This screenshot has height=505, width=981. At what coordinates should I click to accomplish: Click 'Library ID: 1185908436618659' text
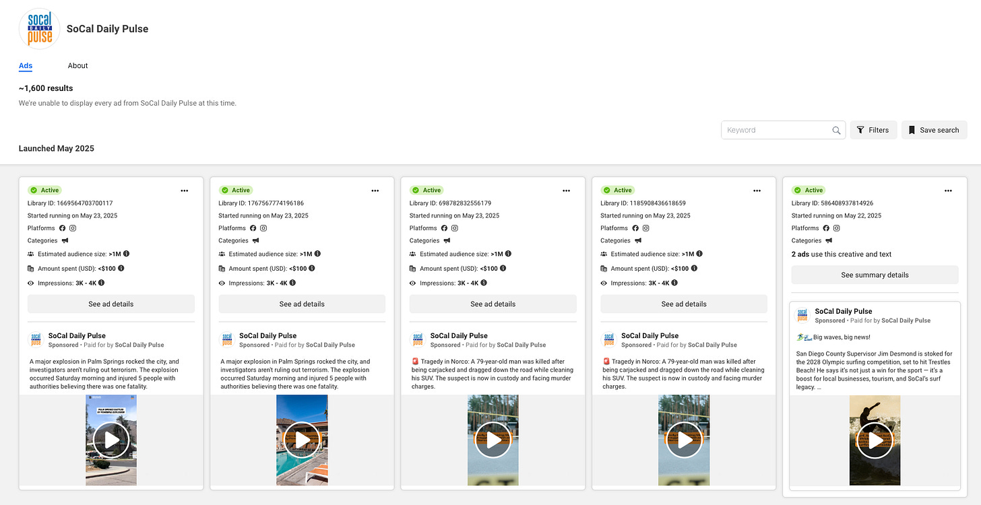tap(643, 203)
